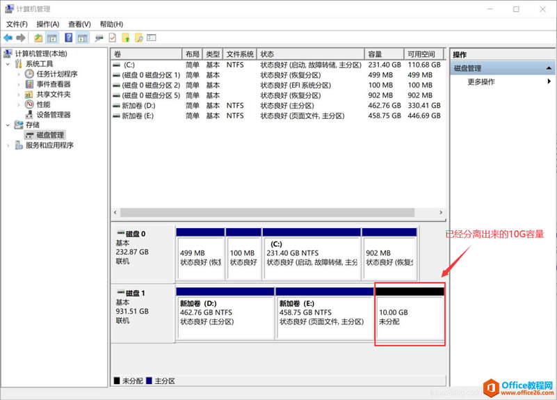Open the 更多操作 submenu arrow
This screenshot has width=557, height=400.
(549, 81)
